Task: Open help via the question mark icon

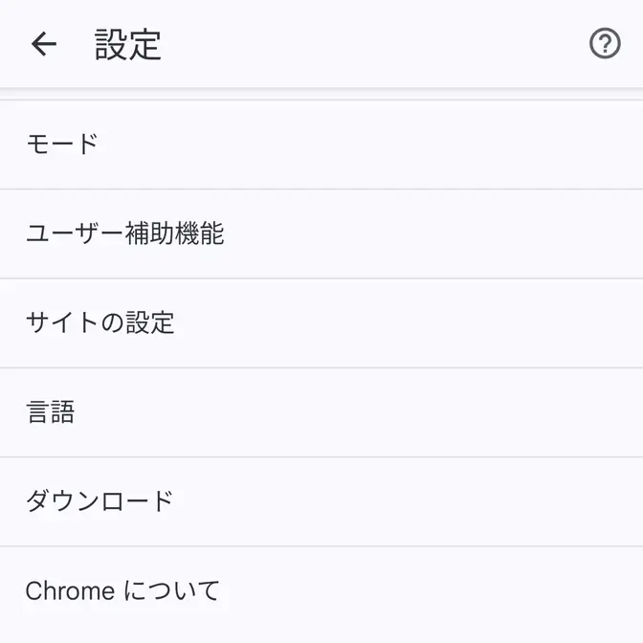Action: 605,44
